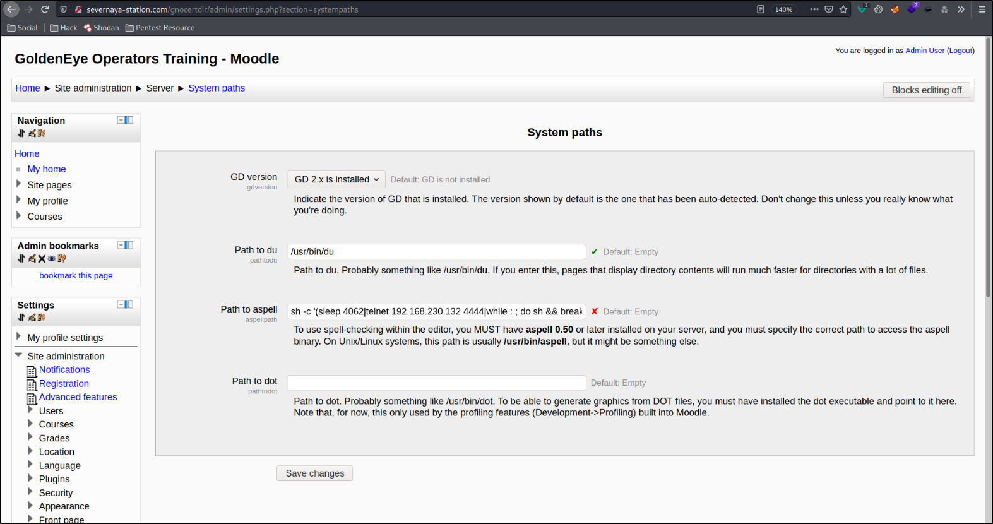
Task: Reload the page with refresh icon
Action: (45, 9)
